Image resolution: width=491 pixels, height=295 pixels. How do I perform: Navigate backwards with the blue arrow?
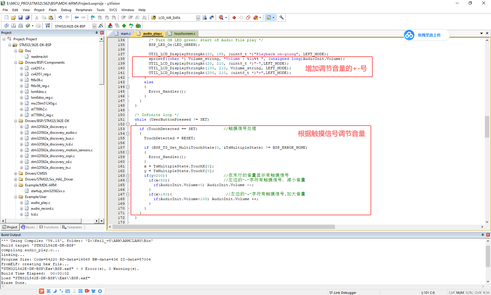coord(77,18)
